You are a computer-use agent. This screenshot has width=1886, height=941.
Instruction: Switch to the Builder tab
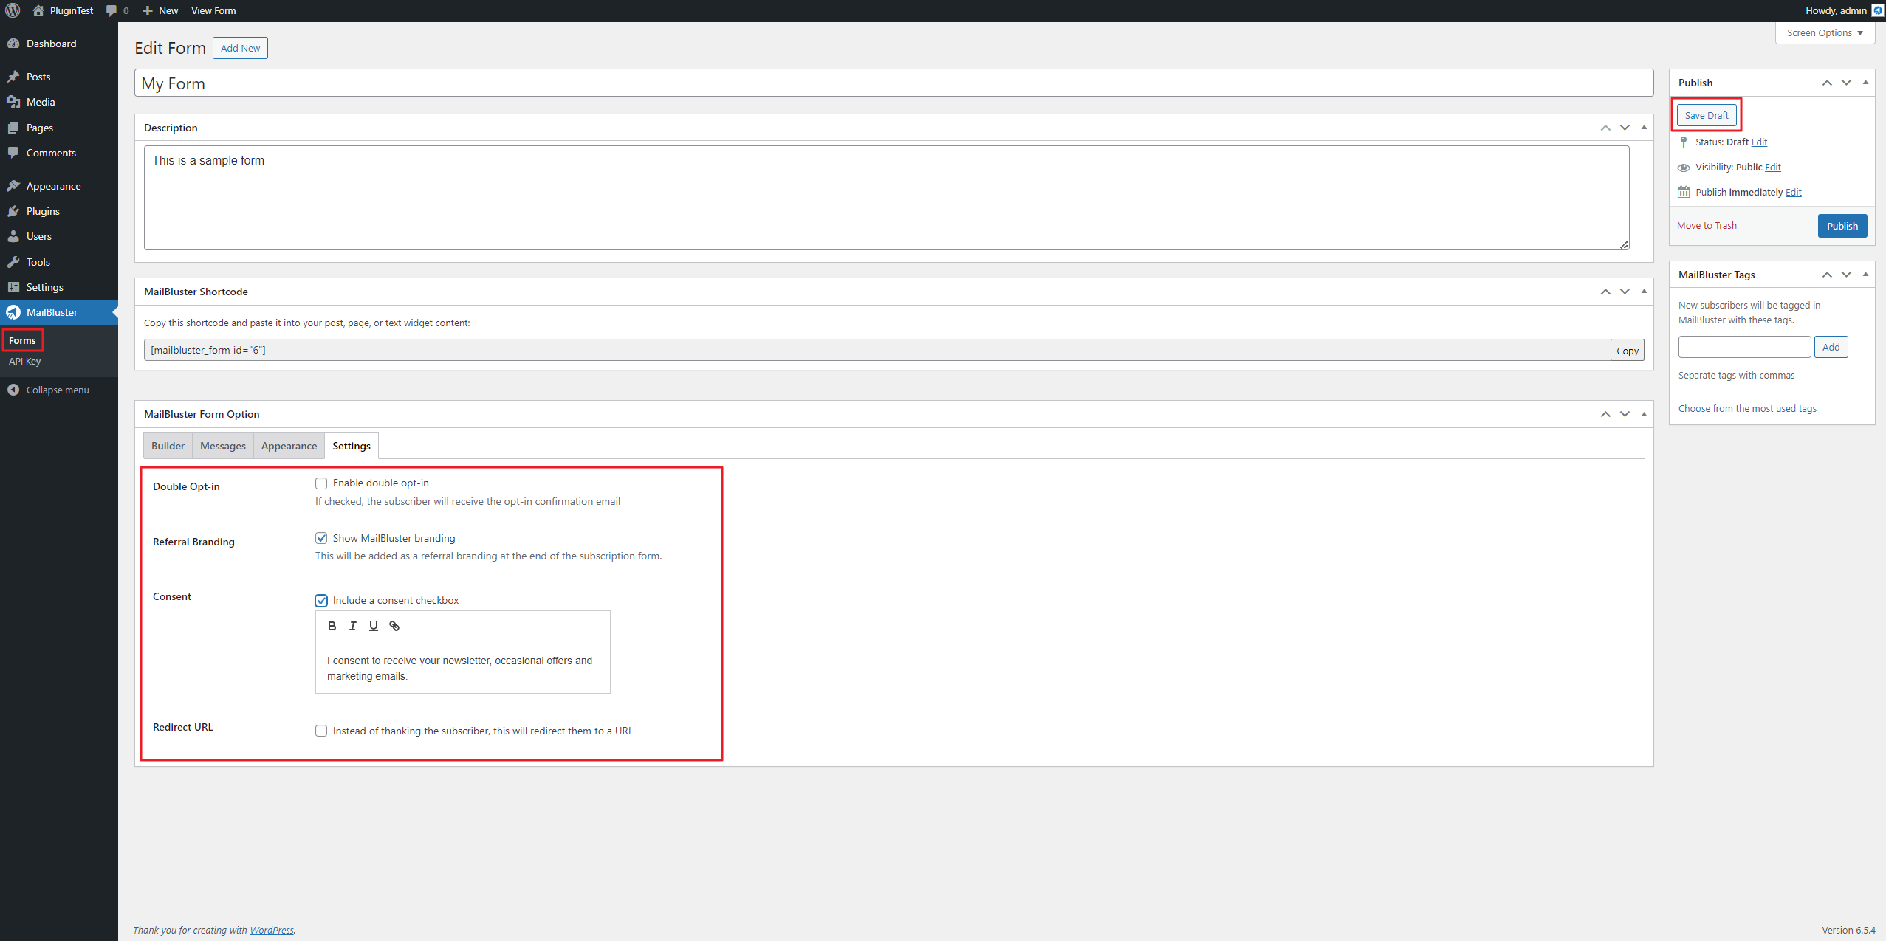(168, 446)
